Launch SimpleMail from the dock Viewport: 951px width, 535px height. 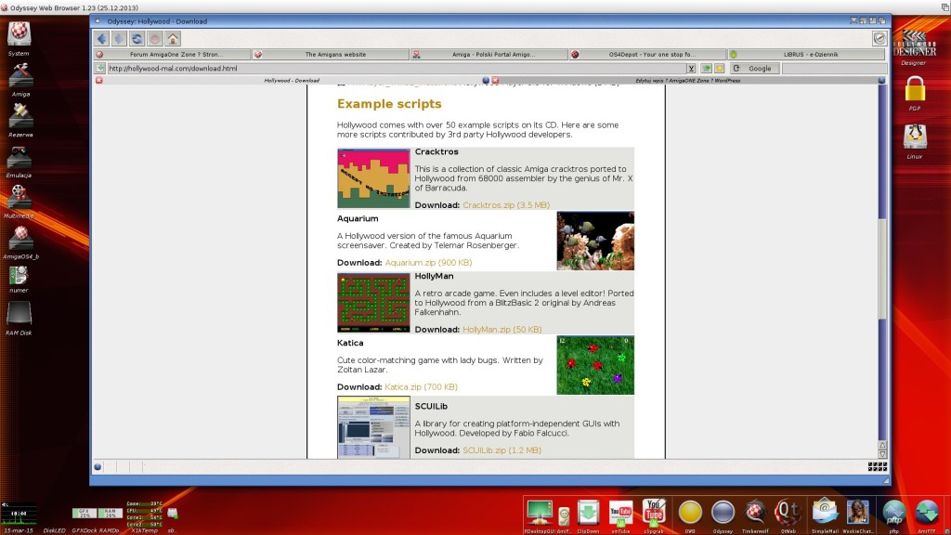(x=825, y=515)
